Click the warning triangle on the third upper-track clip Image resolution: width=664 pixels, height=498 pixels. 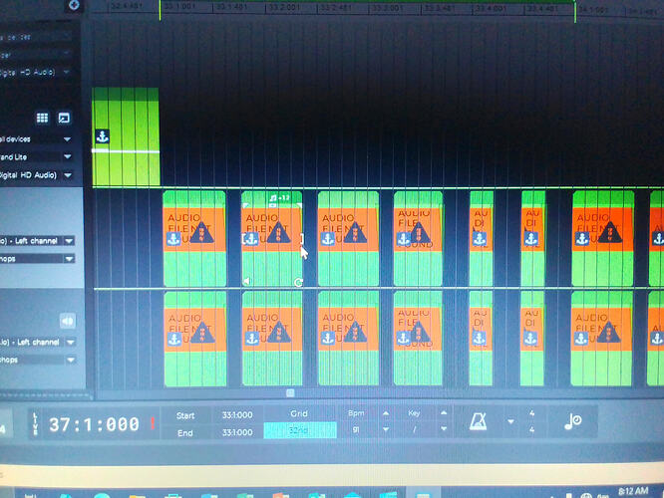coord(355,233)
